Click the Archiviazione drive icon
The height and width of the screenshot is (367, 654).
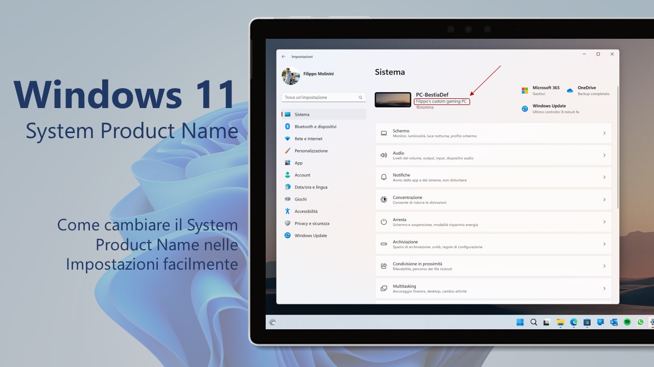click(x=384, y=244)
